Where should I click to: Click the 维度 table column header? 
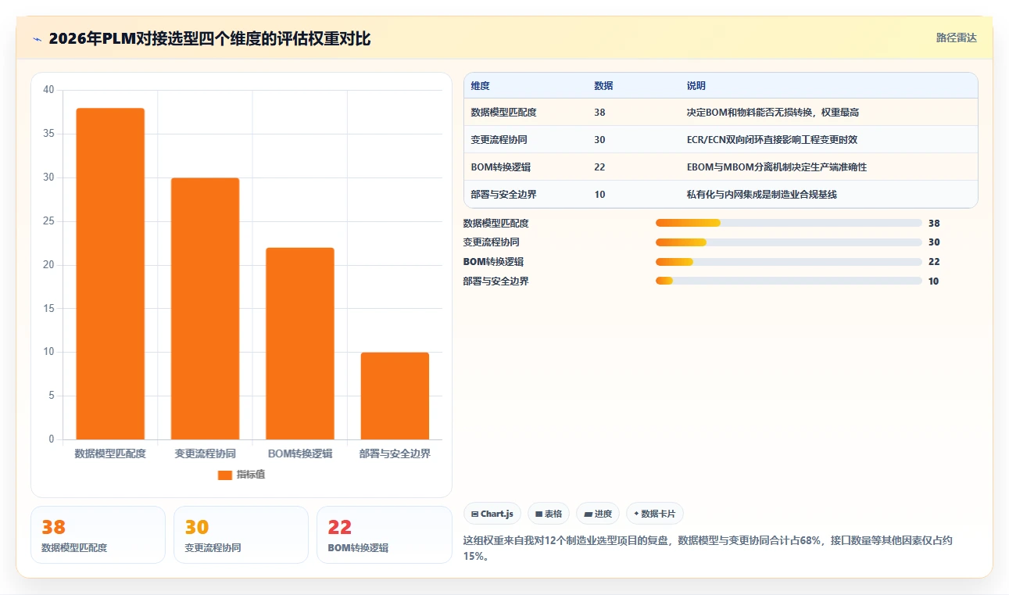(481, 86)
